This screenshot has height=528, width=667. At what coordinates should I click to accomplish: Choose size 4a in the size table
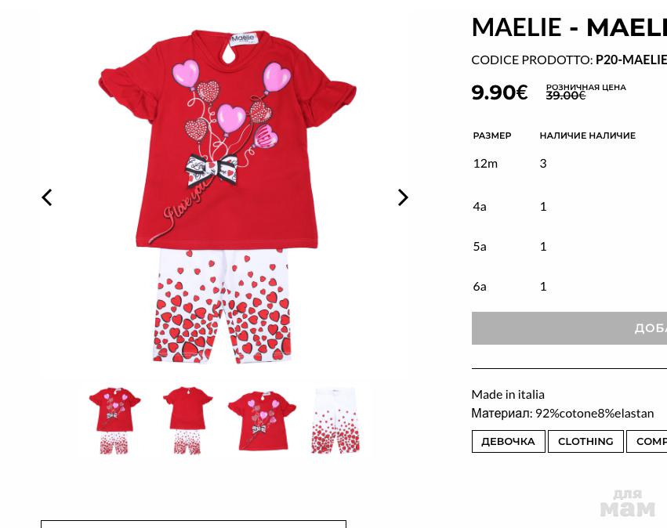tap(480, 206)
